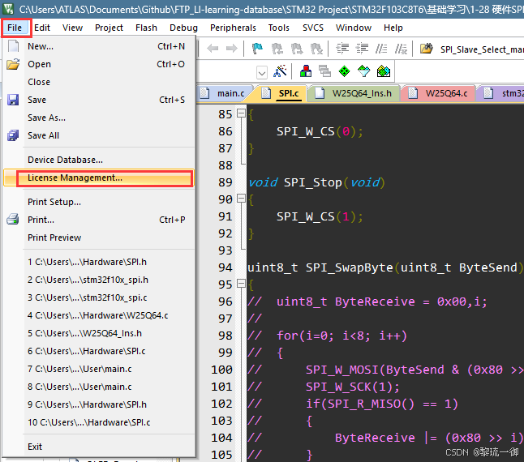Navigate forwards with the right arrow toolbar icon

click(232, 49)
